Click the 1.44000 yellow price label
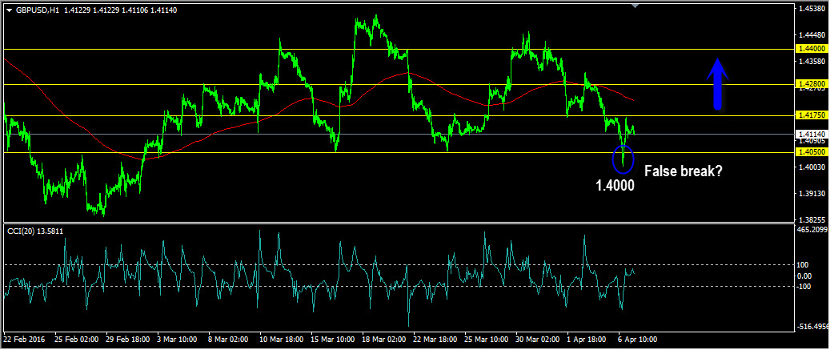 [812, 49]
